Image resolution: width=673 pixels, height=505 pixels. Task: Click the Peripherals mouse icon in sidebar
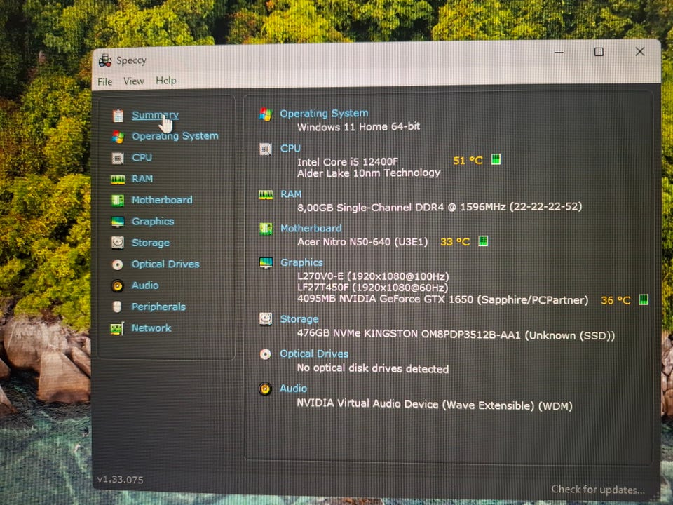point(117,307)
